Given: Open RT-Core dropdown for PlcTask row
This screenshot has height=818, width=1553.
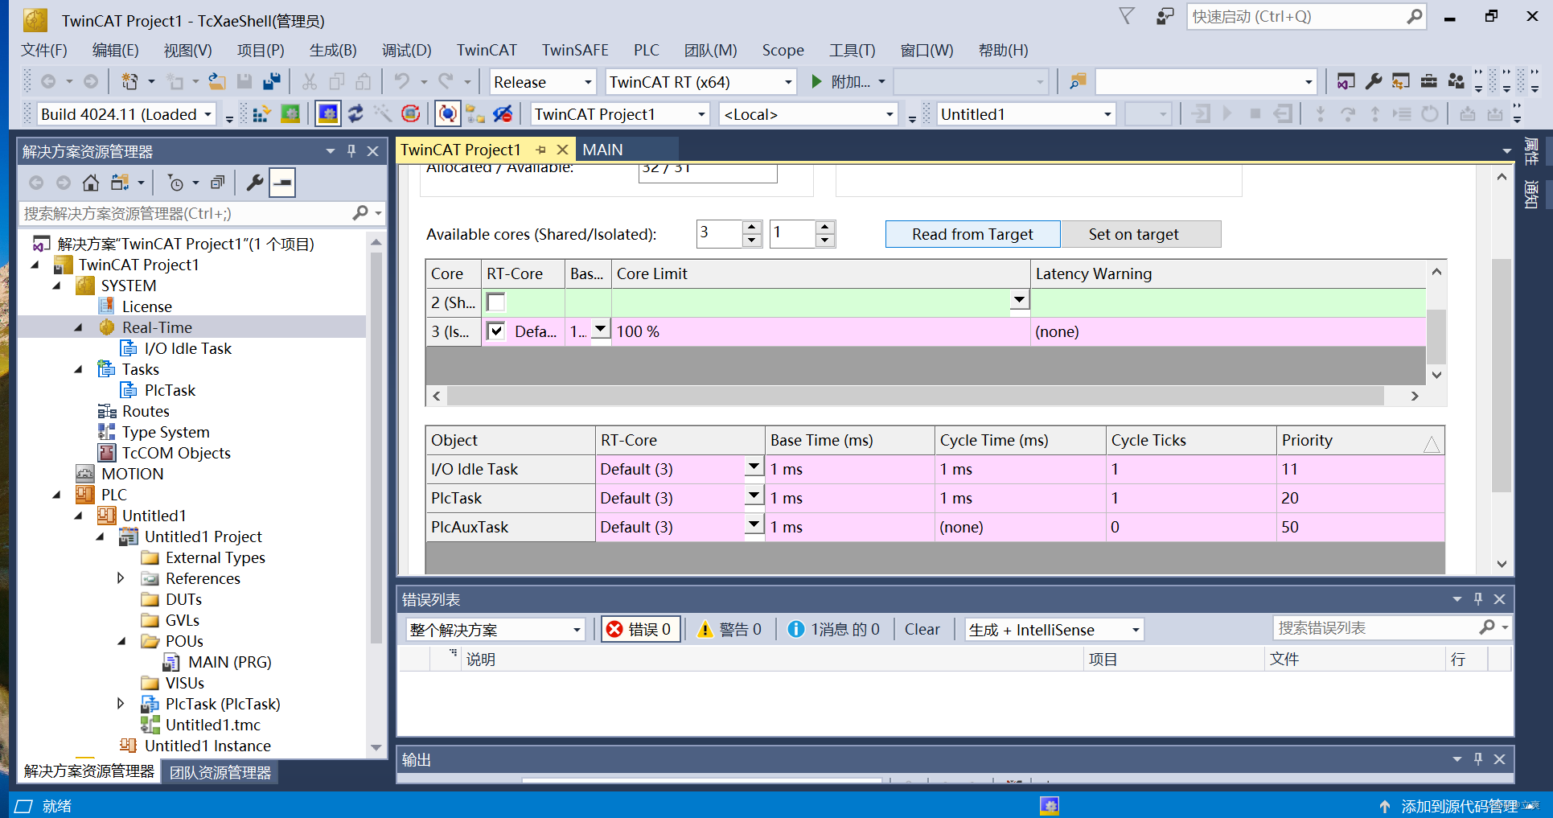Looking at the screenshot, I should point(754,495).
